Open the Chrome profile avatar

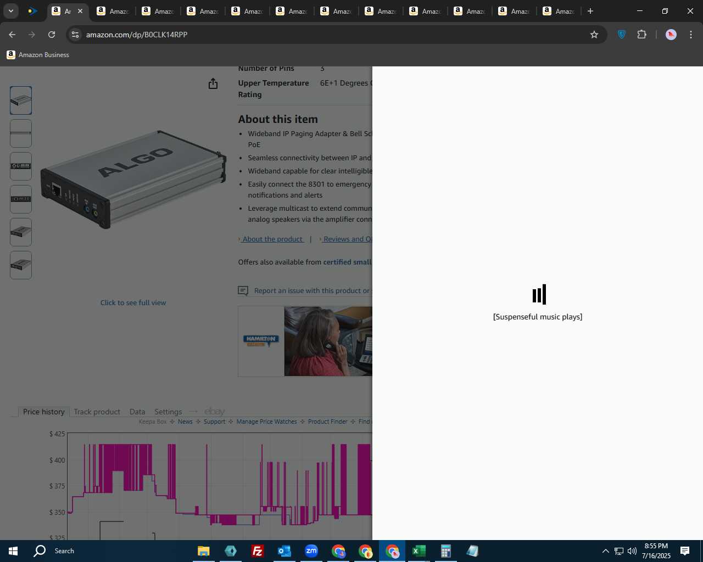pyautogui.click(x=671, y=35)
